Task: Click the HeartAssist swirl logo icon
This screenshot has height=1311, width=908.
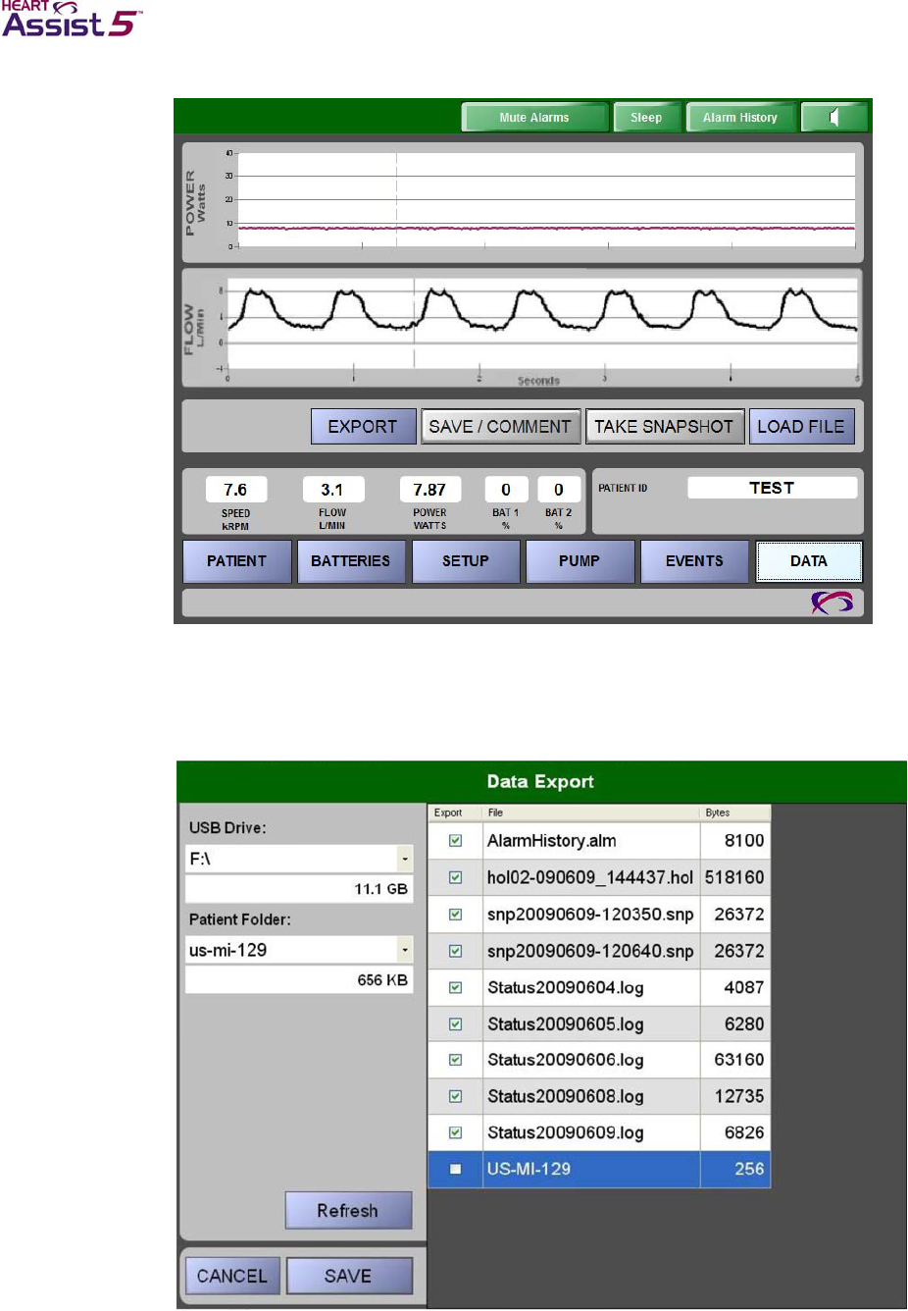Action: tap(832, 603)
